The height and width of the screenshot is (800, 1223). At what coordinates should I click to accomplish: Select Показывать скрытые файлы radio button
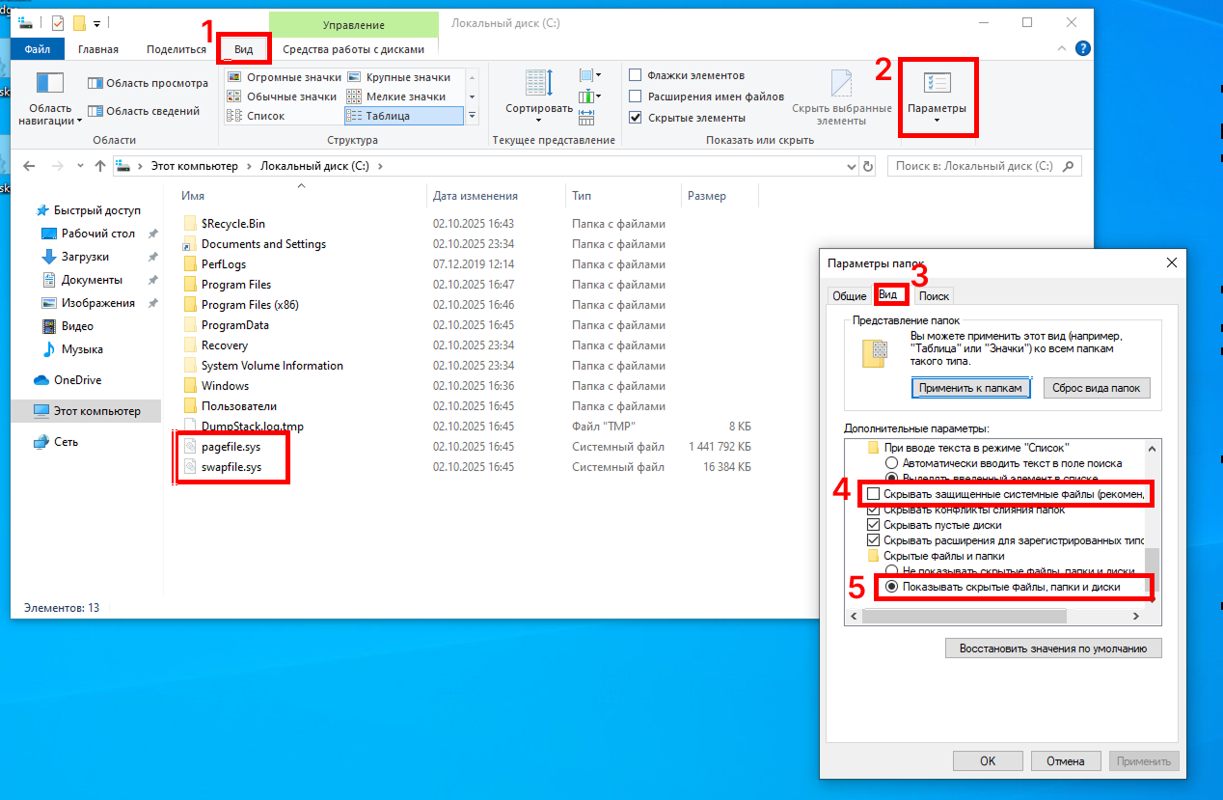point(892,587)
